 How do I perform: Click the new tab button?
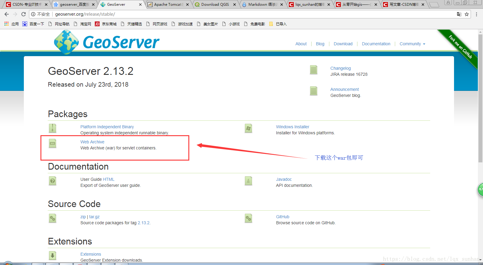434,5
